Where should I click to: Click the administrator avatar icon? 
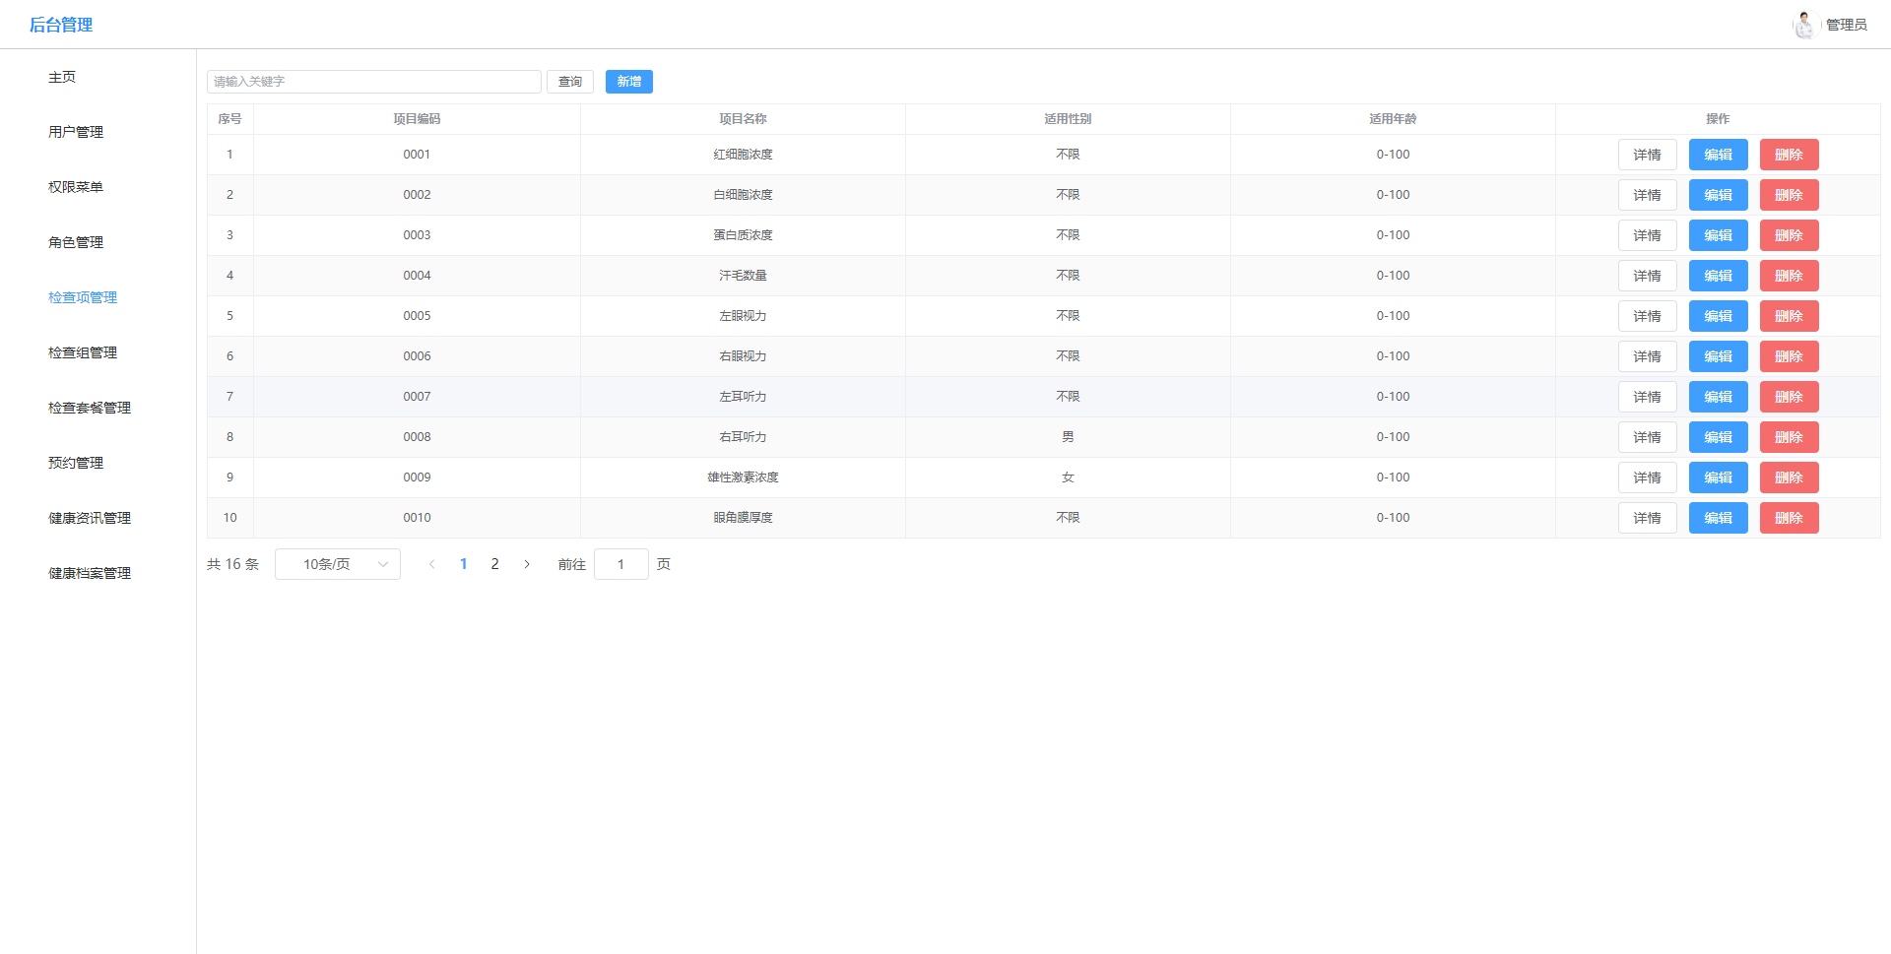coord(1803,25)
